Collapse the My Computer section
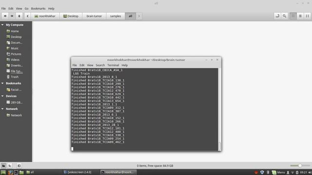This screenshot has height=175, width=312. (2, 25)
